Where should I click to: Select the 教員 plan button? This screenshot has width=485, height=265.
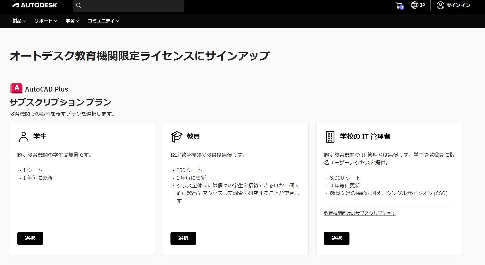coord(183,238)
